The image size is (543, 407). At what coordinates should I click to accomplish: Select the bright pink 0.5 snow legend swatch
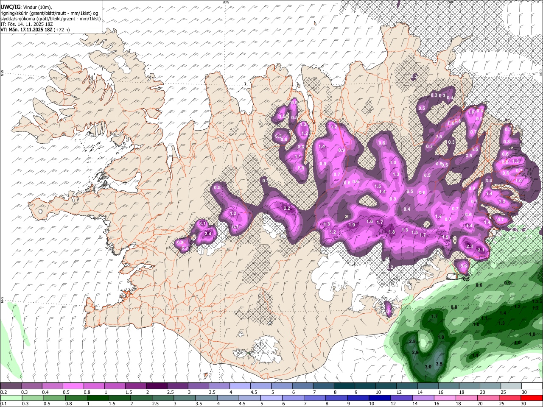73,386
